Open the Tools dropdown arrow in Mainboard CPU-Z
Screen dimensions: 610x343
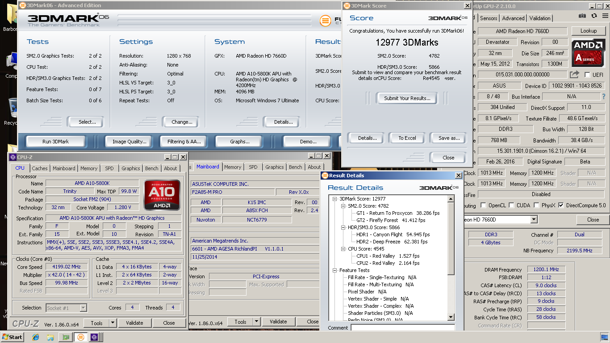click(x=256, y=322)
